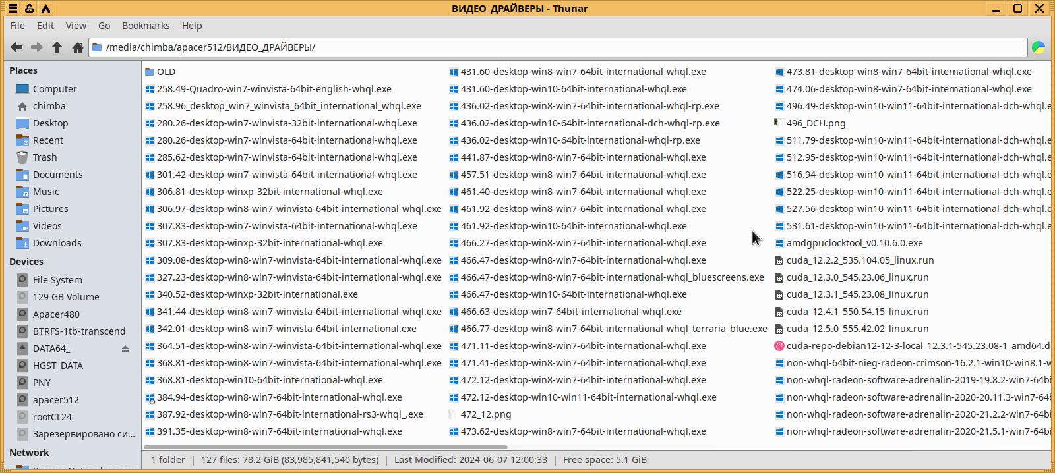The image size is (1055, 473).
Task: Shade window with title bar up-arrow
Action: [x=45, y=9]
